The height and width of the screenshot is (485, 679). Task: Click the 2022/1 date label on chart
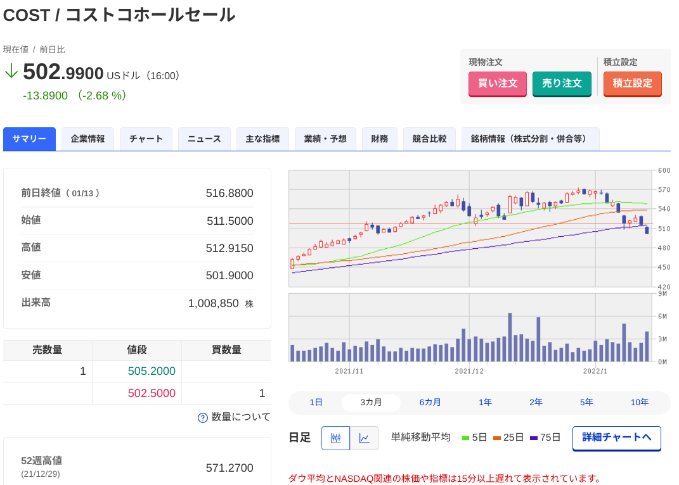(595, 371)
